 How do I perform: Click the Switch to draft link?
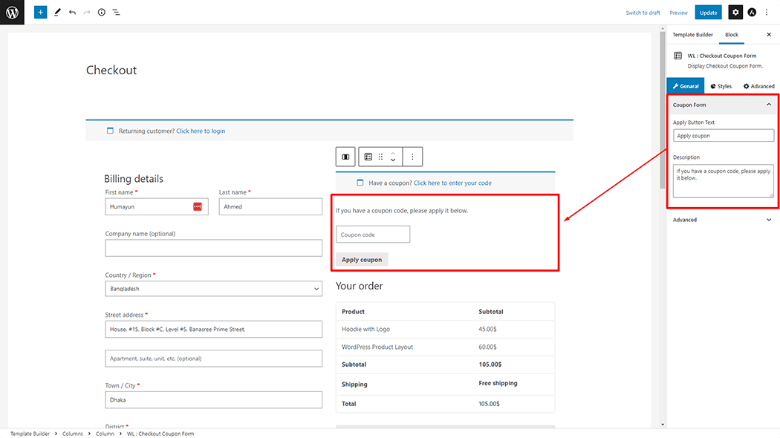pyautogui.click(x=643, y=13)
